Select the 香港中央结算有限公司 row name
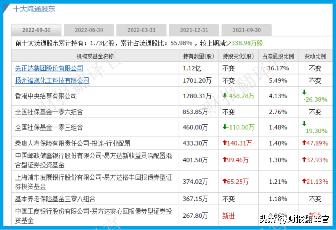Image resolution: width=336 pixels, height=230 pixels. (46, 96)
